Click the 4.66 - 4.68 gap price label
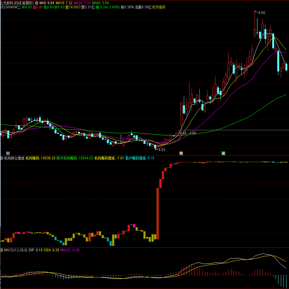 click(x=188, y=133)
